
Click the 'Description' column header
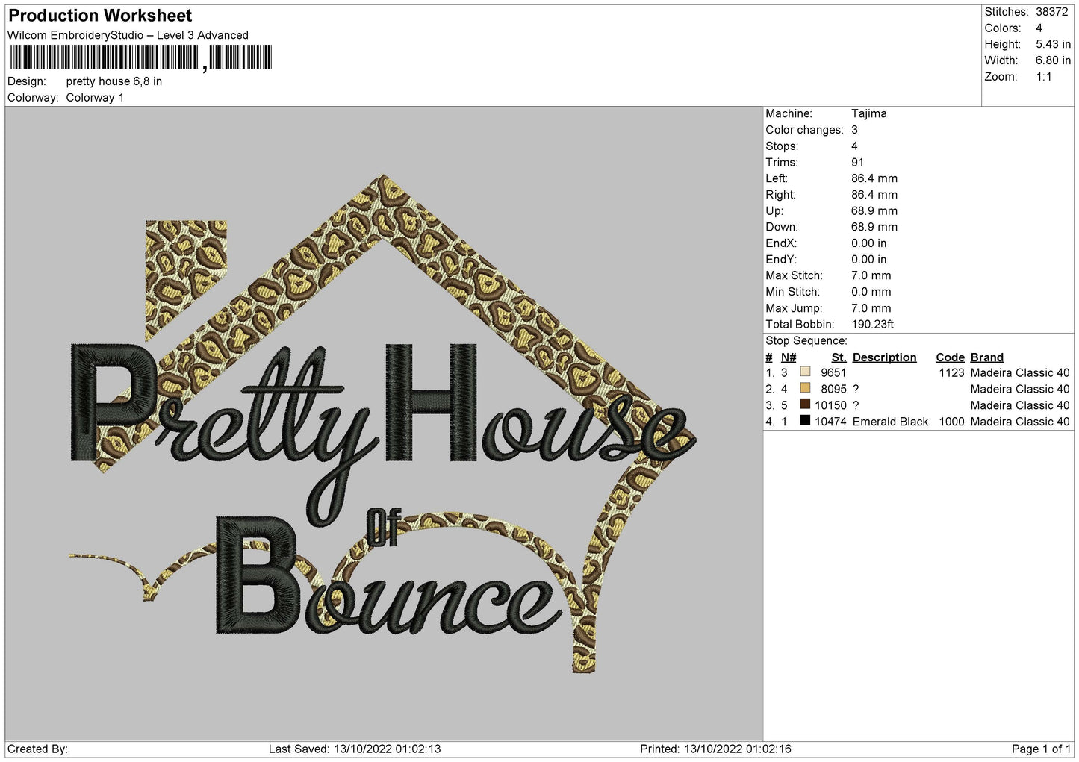click(884, 357)
